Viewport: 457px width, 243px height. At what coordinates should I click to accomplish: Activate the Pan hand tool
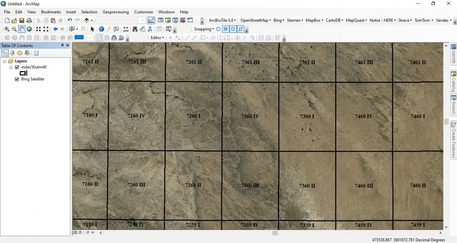[x=21, y=29]
